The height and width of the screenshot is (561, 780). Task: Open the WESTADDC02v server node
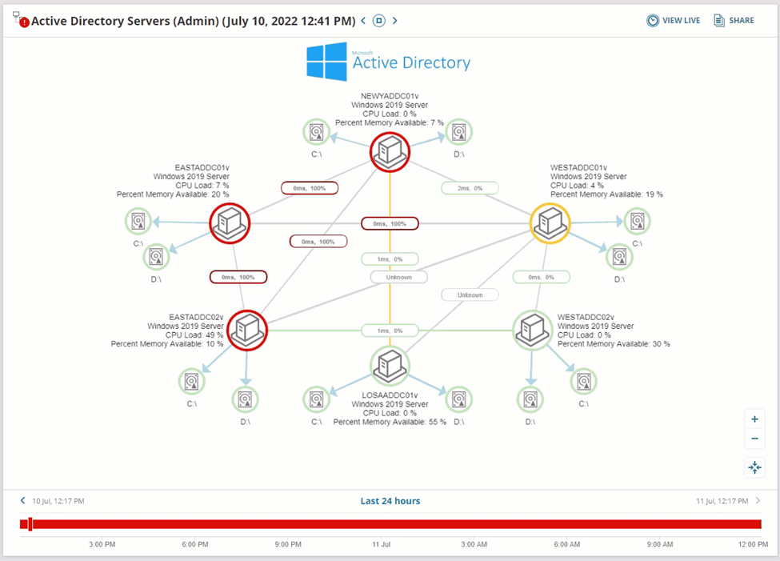click(532, 330)
